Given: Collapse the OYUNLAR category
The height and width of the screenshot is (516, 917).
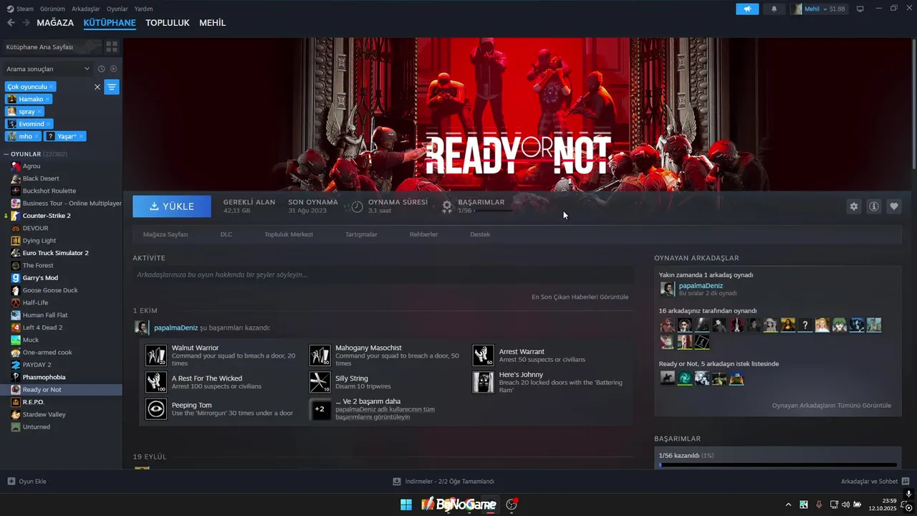Looking at the screenshot, I should point(6,154).
